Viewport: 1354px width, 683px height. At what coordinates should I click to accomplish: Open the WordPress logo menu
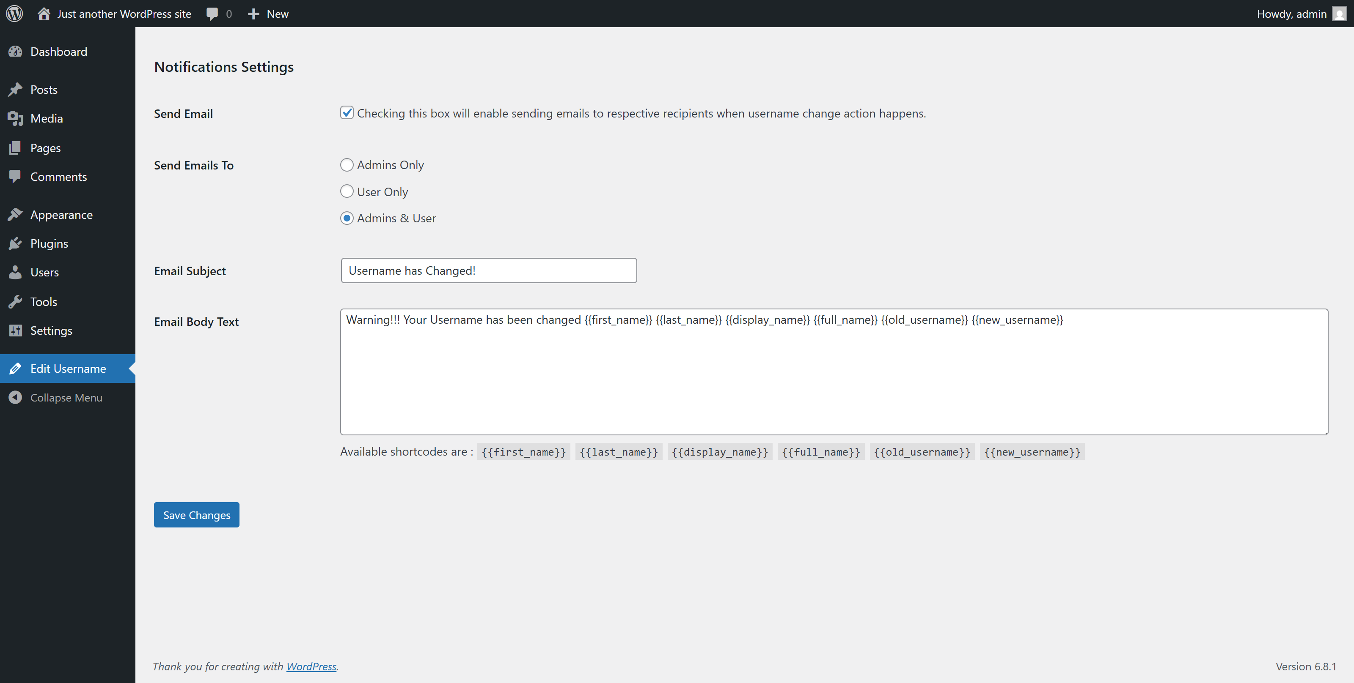click(14, 14)
